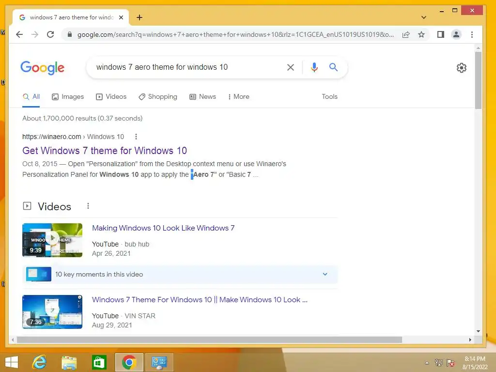496x372 pixels.
Task: Expand the More search categories menu
Action: (x=238, y=97)
